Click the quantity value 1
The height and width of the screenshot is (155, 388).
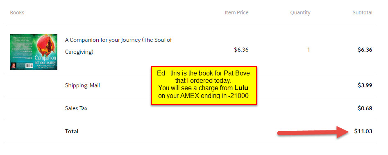[x=309, y=50]
